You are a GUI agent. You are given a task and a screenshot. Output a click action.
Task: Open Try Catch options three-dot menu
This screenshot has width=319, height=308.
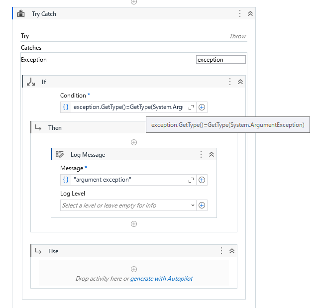[x=240, y=14]
